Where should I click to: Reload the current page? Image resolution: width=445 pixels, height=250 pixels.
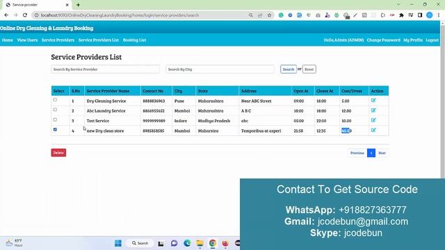[25, 15]
